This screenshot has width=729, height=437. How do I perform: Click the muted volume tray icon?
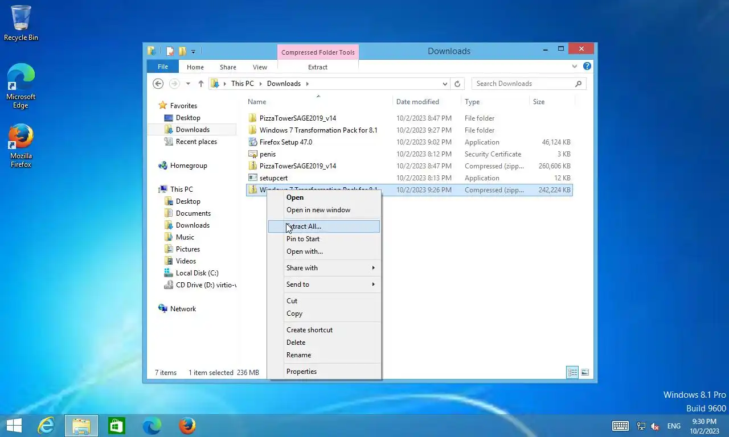655,426
